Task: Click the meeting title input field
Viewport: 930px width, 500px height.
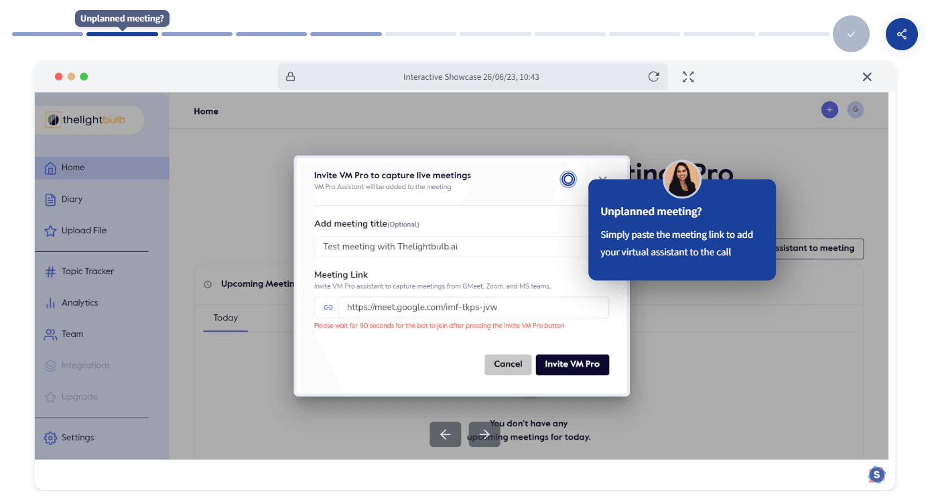Action: coord(462,247)
